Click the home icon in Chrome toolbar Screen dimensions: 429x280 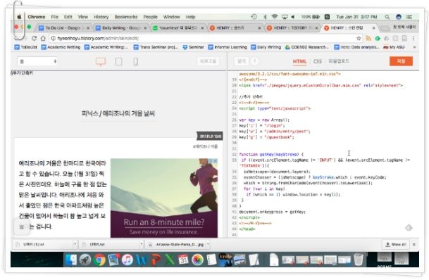43,38
